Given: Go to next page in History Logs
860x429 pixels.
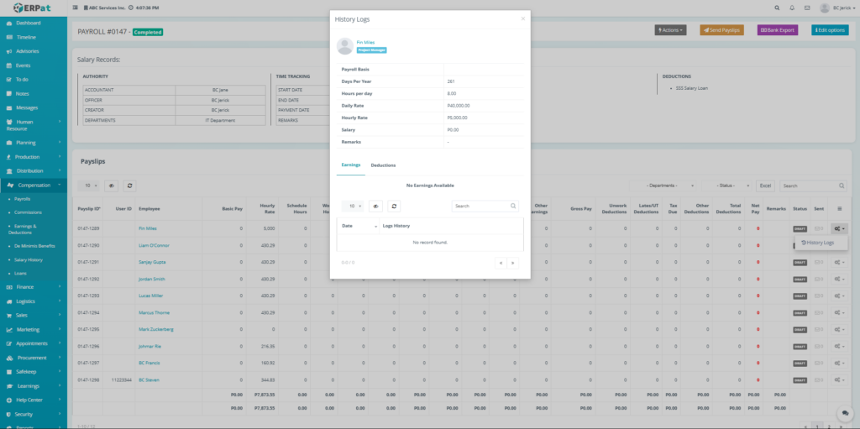Looking at the screenshot, I should (x=512, y=263).
